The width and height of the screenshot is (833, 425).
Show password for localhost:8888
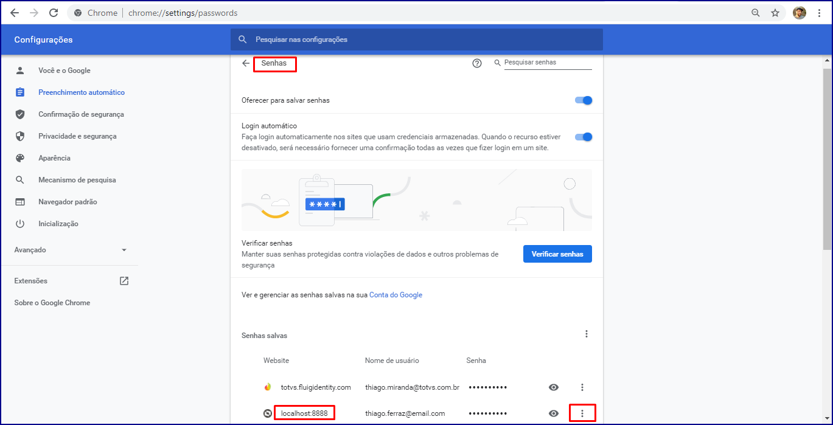tap(554, 413)
